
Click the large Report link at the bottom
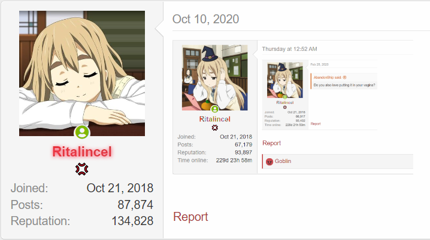coord(190,217)
